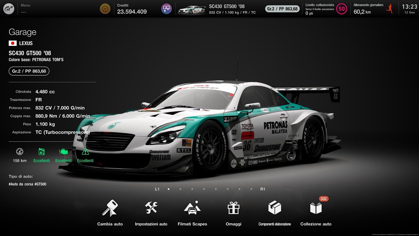Click the Crediti 23.594.409 amount
Image resolution: width=419 pixels, height=236 pixels.
[x=132, y=12]
